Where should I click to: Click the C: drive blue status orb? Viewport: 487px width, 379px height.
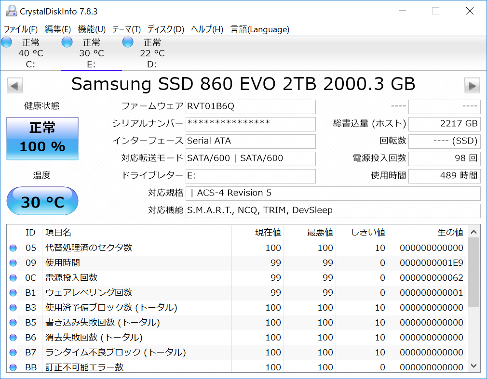[x=6, y=42]
